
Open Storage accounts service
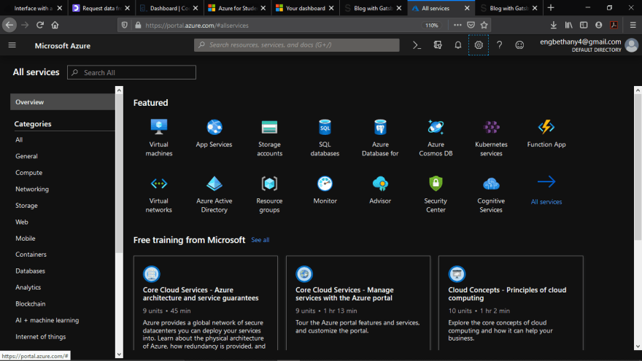click(x=269, y=138)
